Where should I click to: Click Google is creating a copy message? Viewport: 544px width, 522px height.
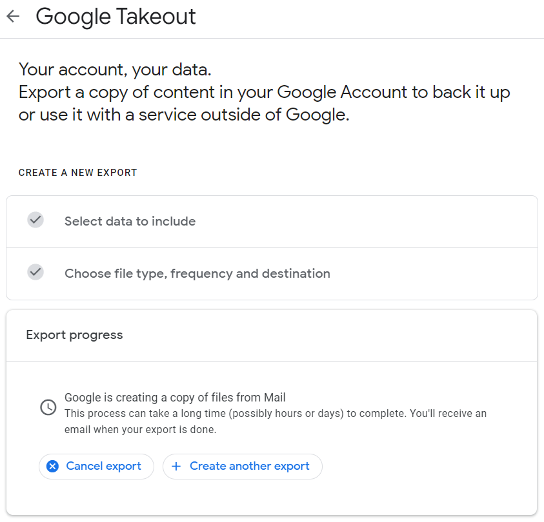coord(175,398)
